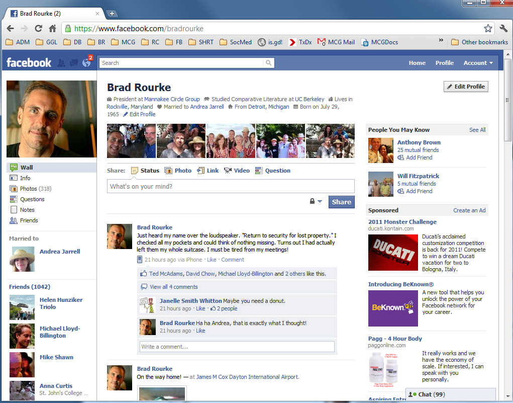Open friend requests icon in header
The height and width of the screenshot is (403, 513).
tap(61, 63)
